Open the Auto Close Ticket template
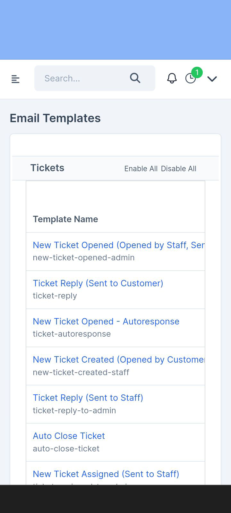 pyautogui.click(x=69, y=436)
